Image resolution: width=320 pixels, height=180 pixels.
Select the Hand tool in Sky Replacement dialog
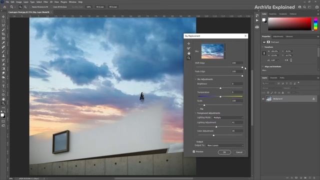point(188,53)
